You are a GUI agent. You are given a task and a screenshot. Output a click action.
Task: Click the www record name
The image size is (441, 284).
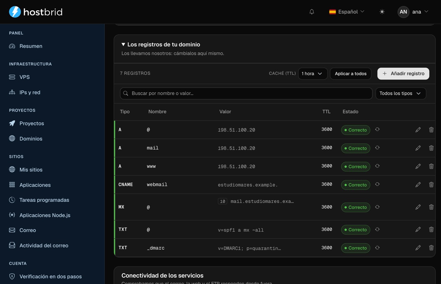[x=151, y=166]
